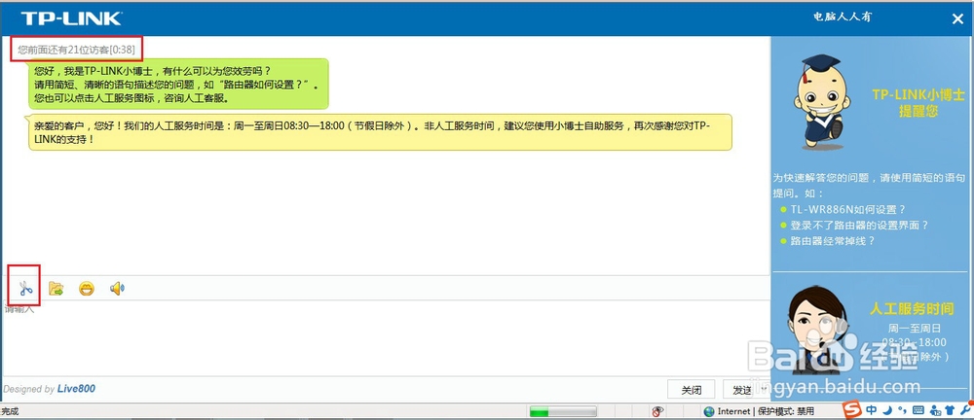This screenshot has height=420, width=974.
Task: Click the queue text 您前面还有21位访客
Action: click(x=63, y=50)
